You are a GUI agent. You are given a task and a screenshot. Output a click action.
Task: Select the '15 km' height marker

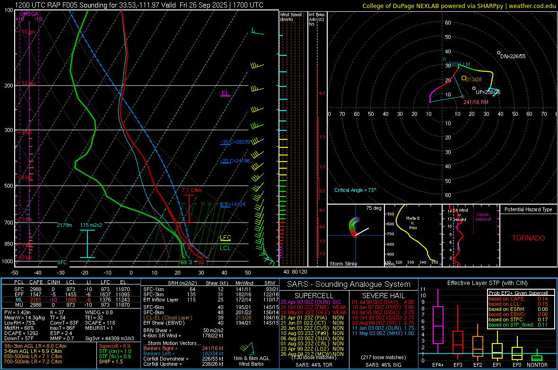(x=28, y=32)
